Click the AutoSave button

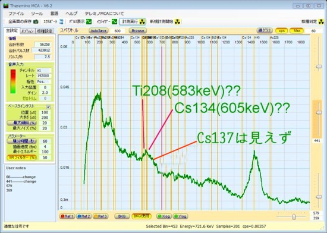[99, 31]
